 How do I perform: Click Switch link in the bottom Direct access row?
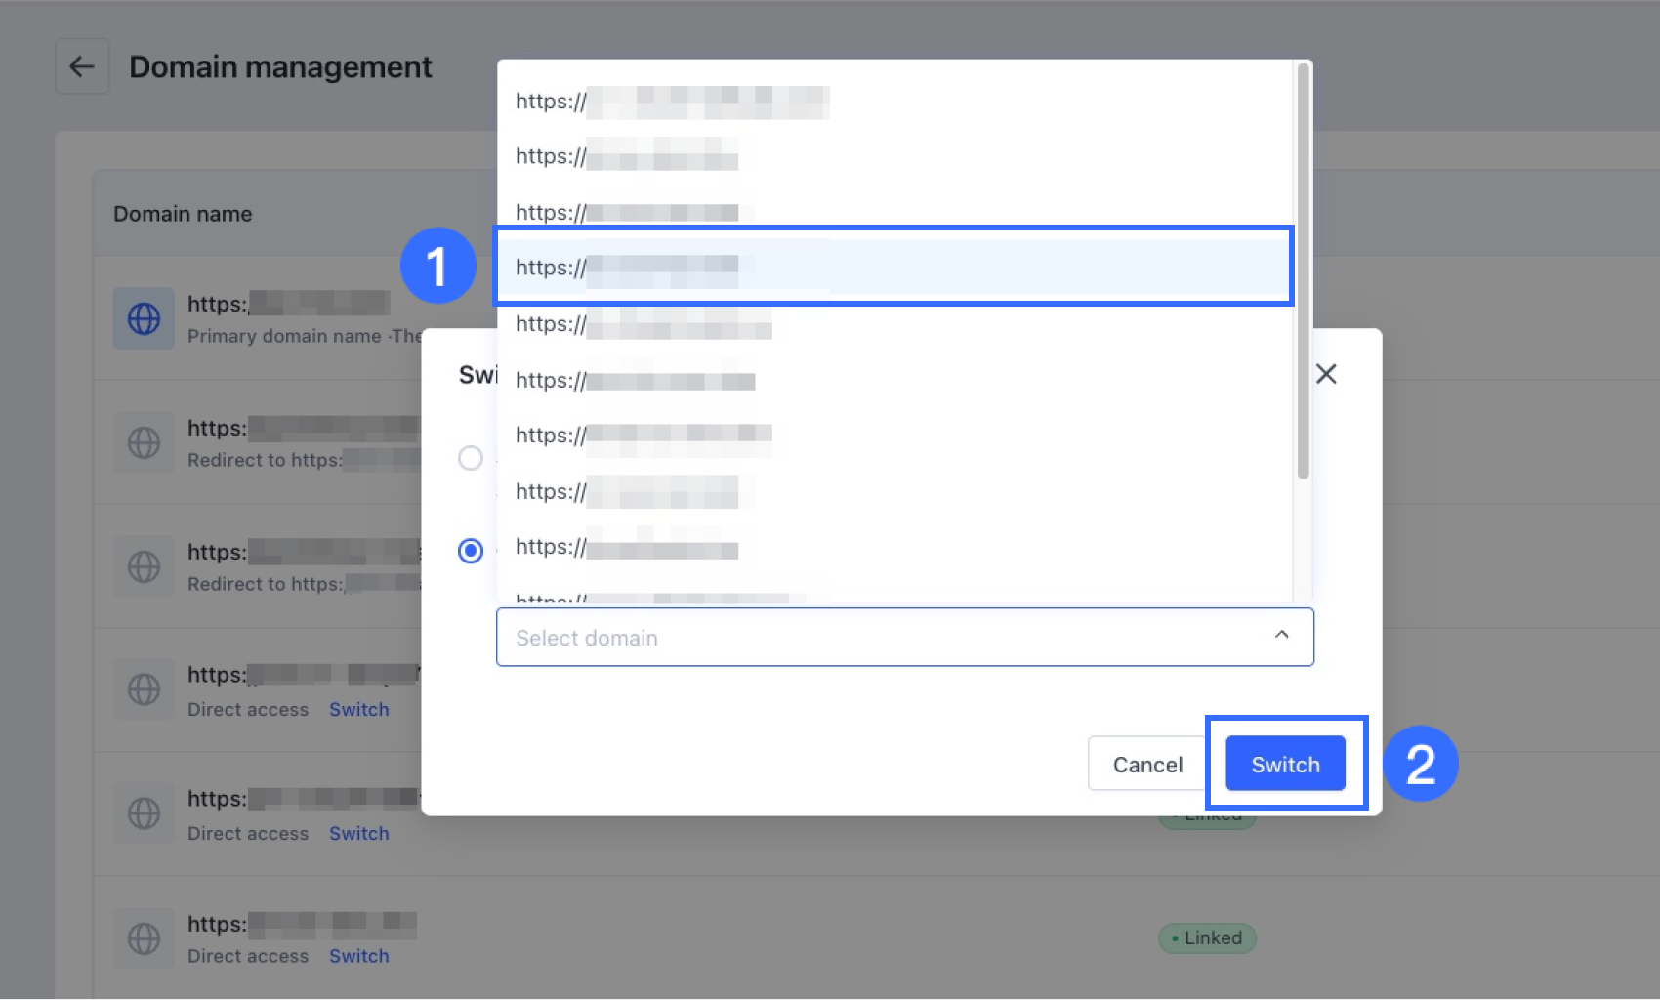pos(358,956)
